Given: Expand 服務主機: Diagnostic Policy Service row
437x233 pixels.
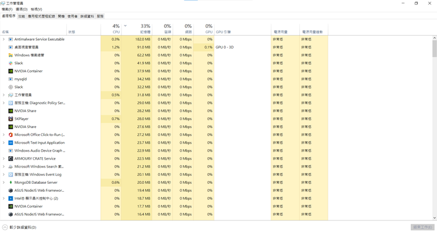Looking at the screenshot, I should coord(4,103).
